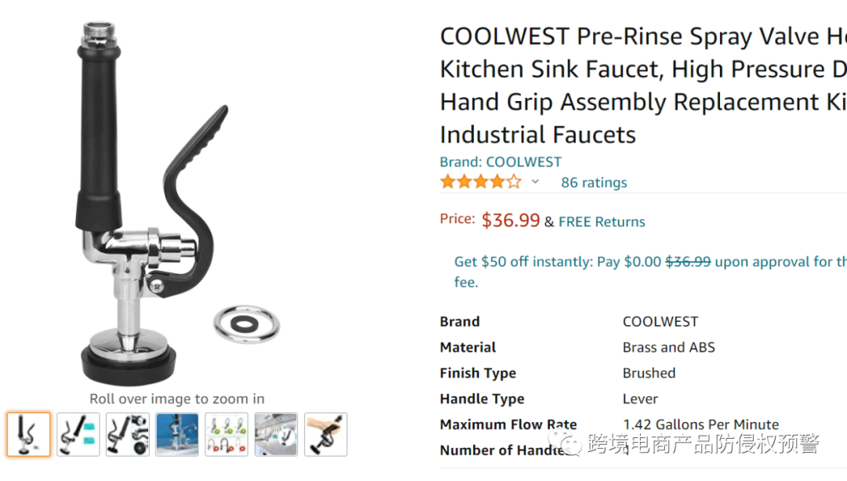This screenshot has width=847, height=481.
Task: Click the $36.99 price text
Action: 511,220
